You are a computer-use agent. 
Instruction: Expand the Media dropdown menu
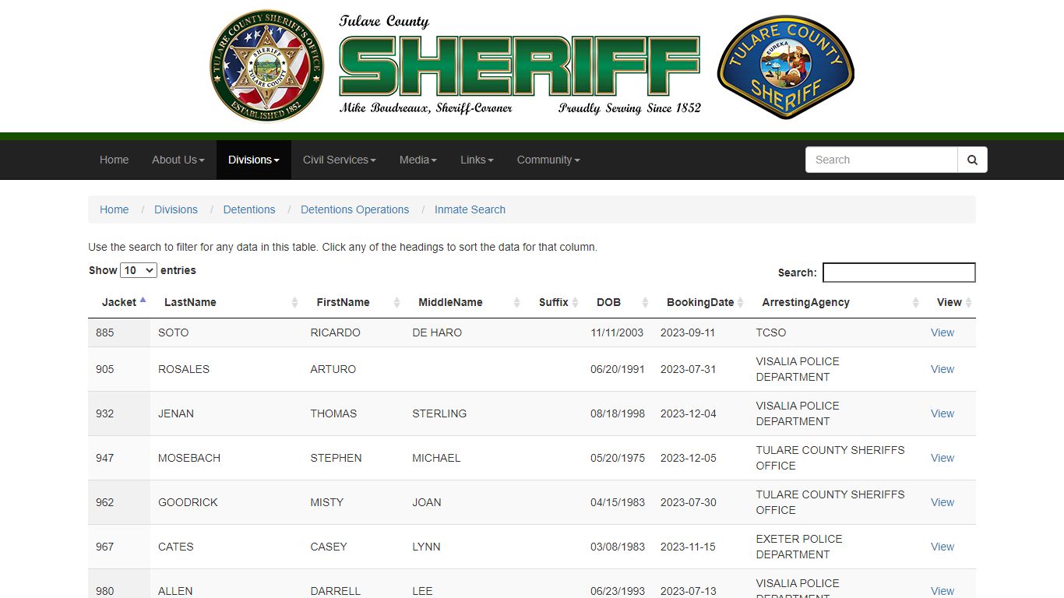(x=418, y=160)
